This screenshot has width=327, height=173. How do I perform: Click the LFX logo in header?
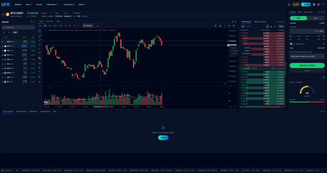point(6,4)
